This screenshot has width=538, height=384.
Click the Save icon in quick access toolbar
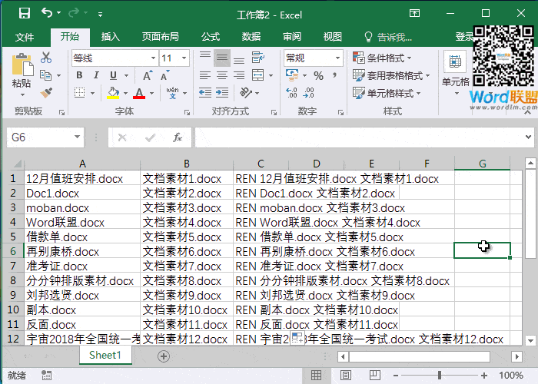click(25, 13)
